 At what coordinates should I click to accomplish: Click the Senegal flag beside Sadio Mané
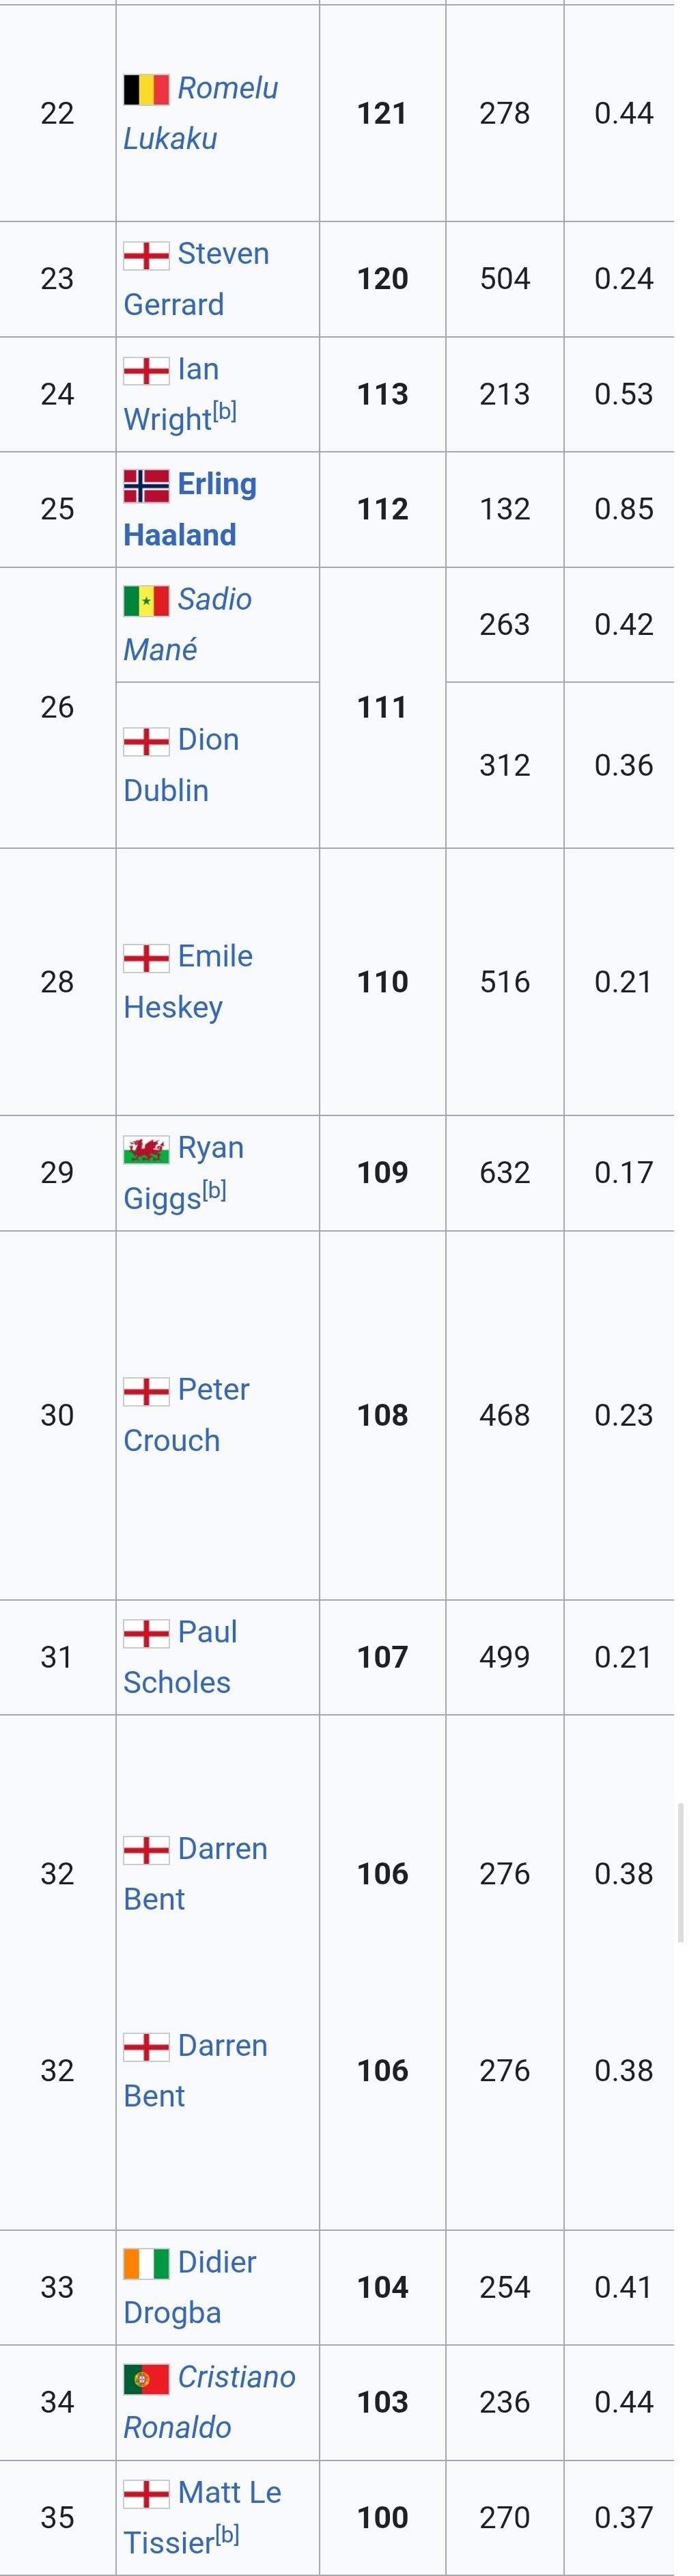[x=145, y=601]
